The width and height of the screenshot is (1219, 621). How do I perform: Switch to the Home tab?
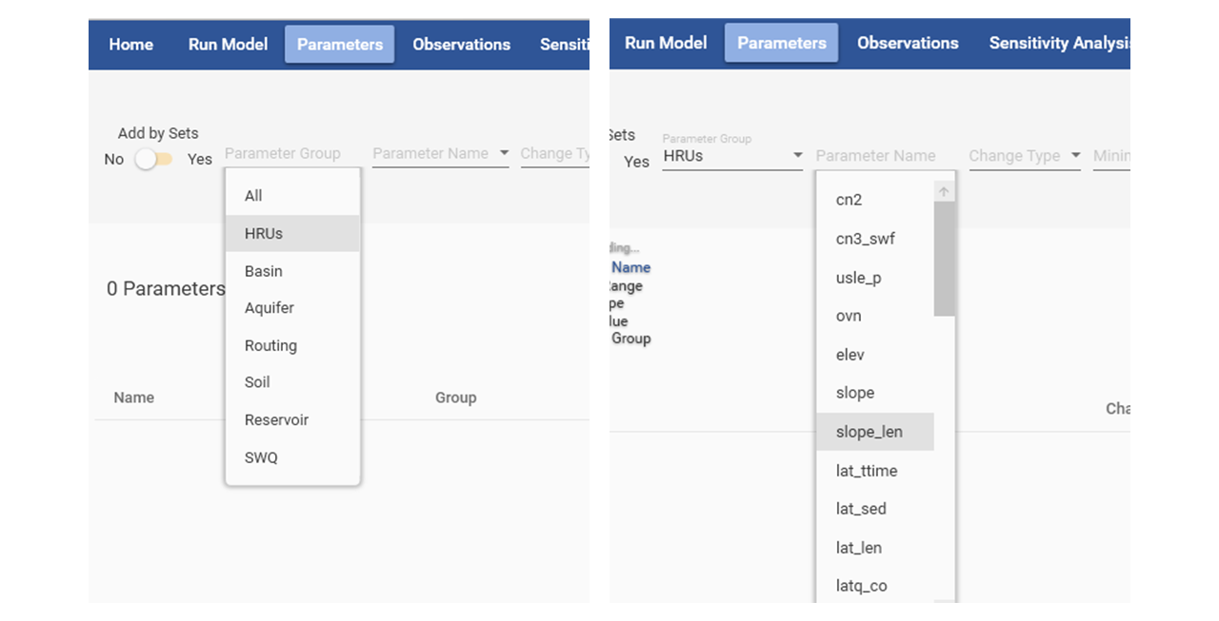pyautogui.click(x=130, y=44)
